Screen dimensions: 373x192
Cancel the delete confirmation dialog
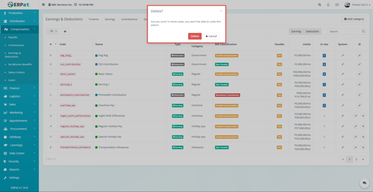click(x=211, y=36)
